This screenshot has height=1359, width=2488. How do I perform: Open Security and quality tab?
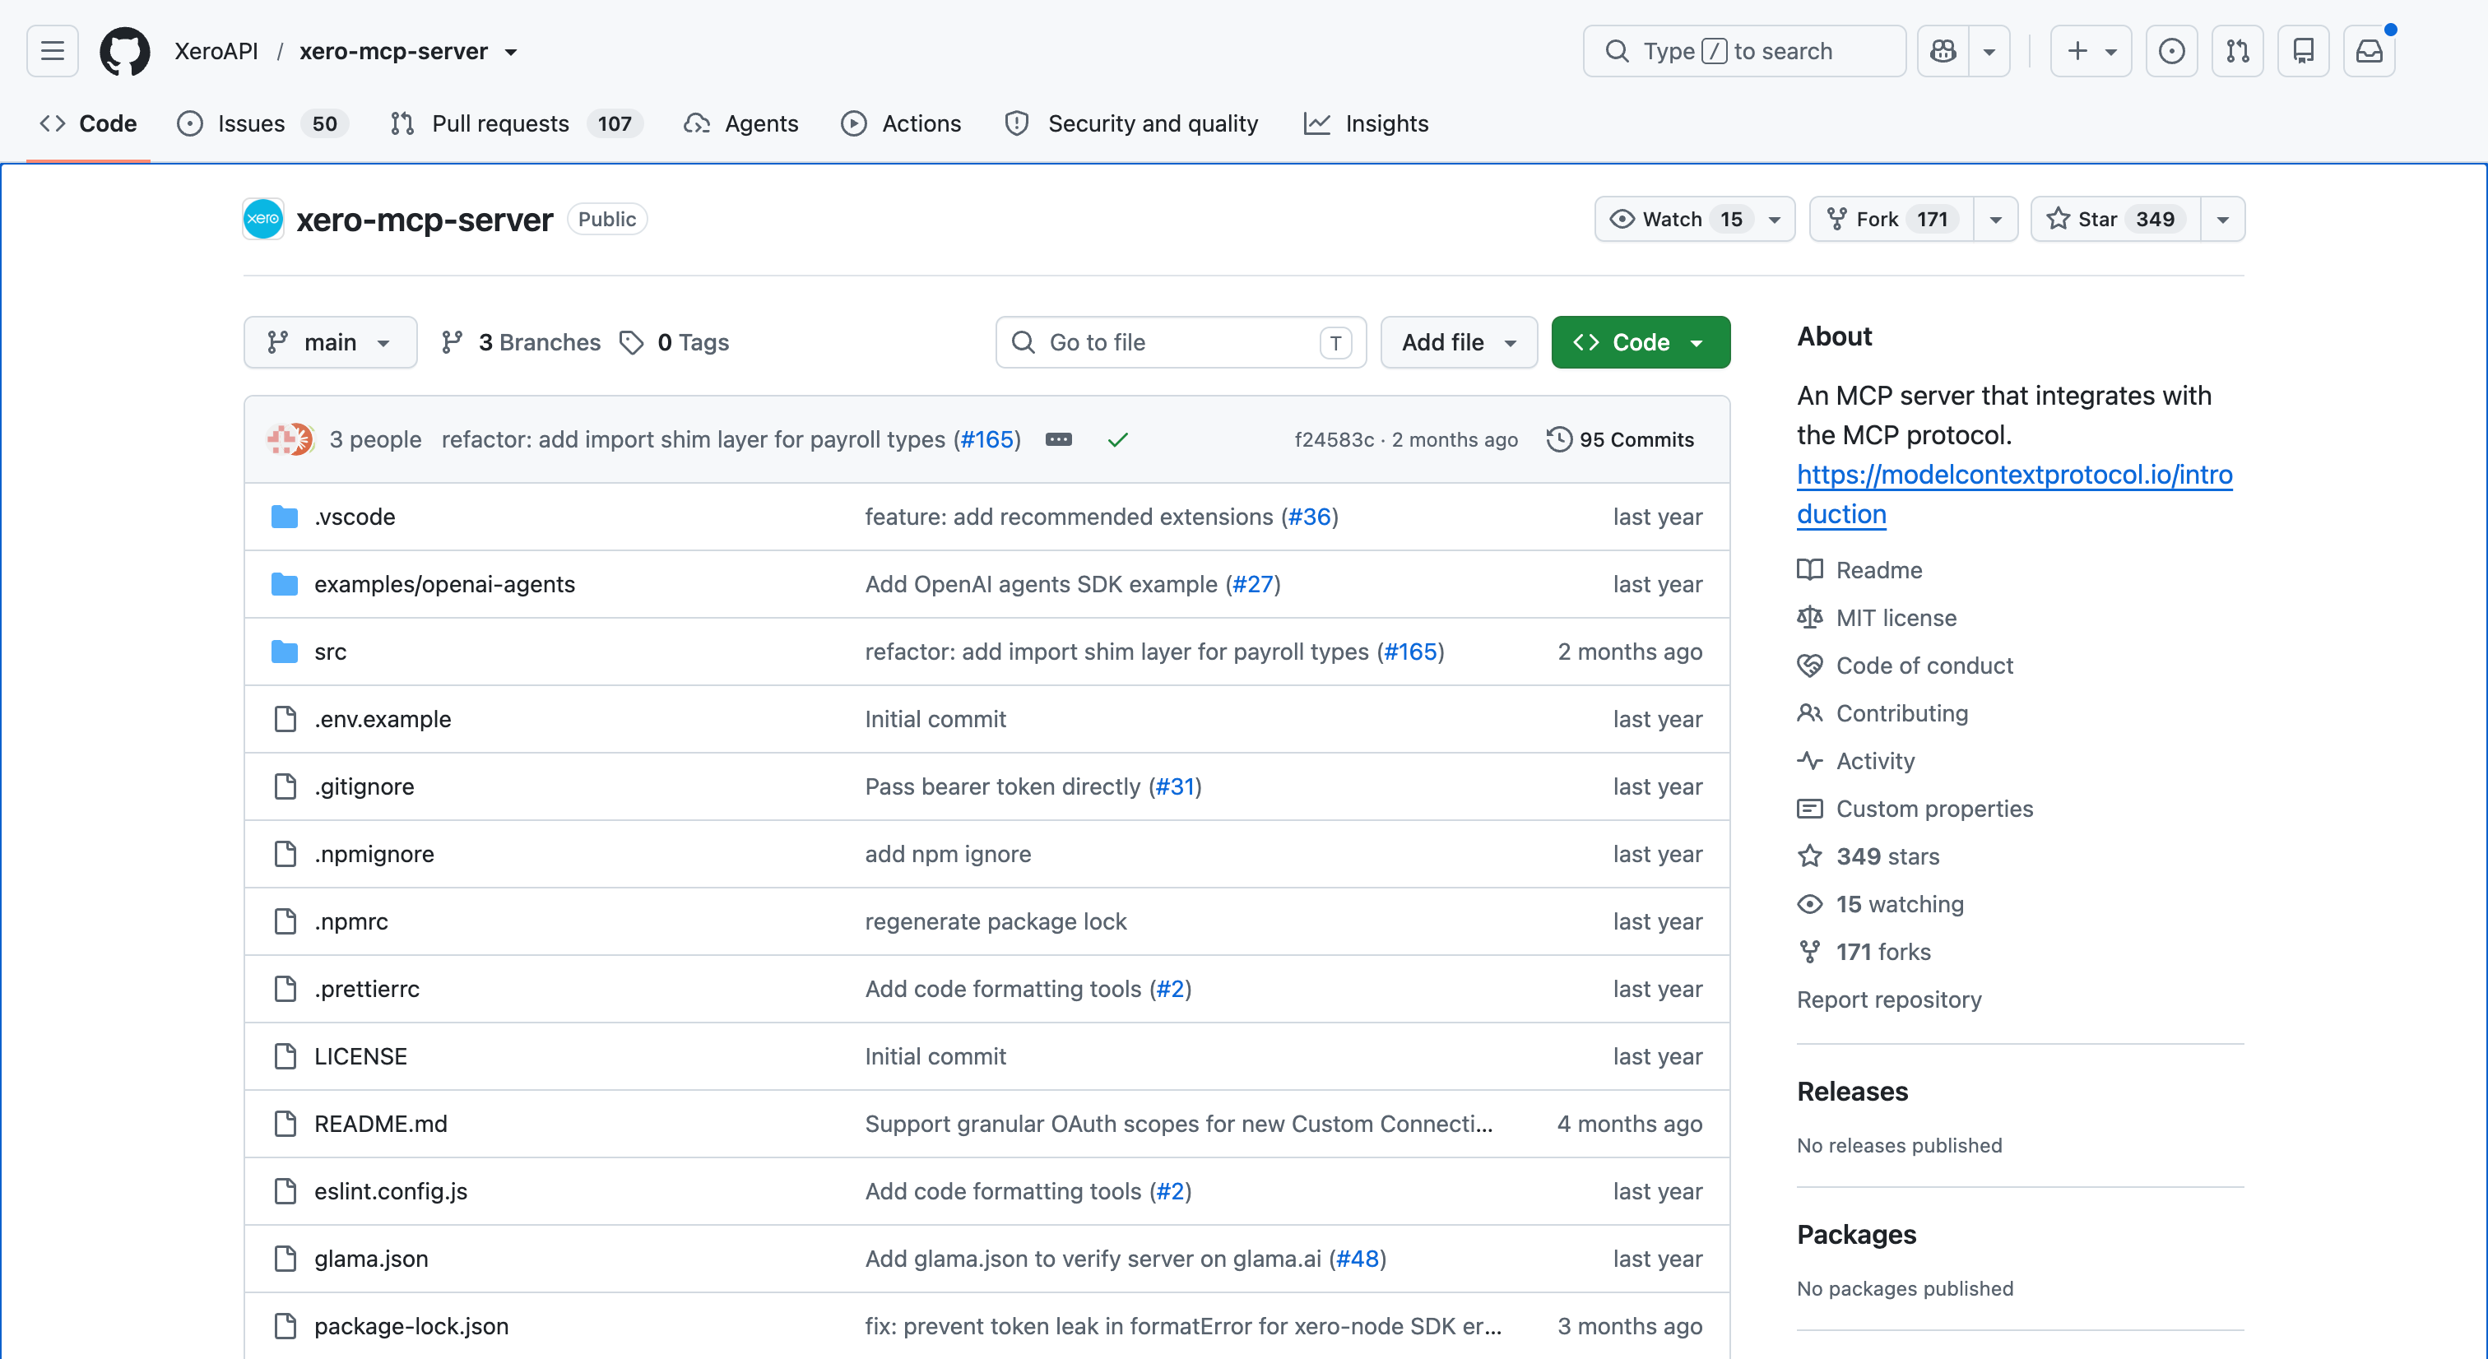click(x=1132, y=123)
